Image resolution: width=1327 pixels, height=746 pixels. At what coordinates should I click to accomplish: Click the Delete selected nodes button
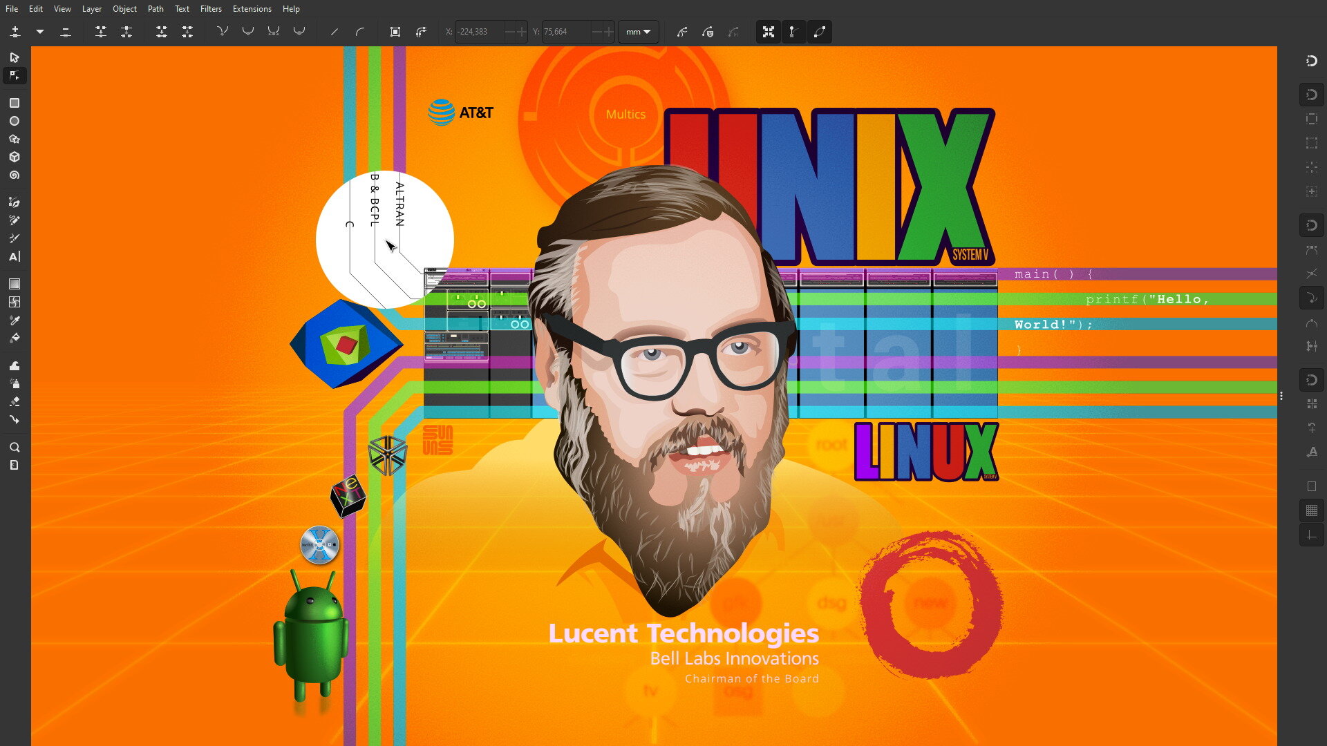click(66, 32)
